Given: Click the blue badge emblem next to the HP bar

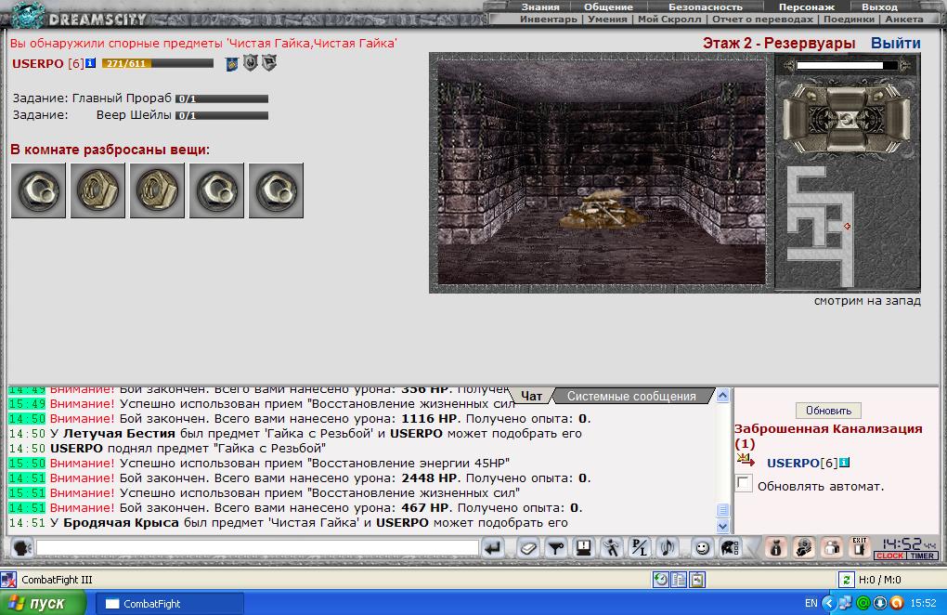Looking at the screenshot, I should tap(232, 63).
